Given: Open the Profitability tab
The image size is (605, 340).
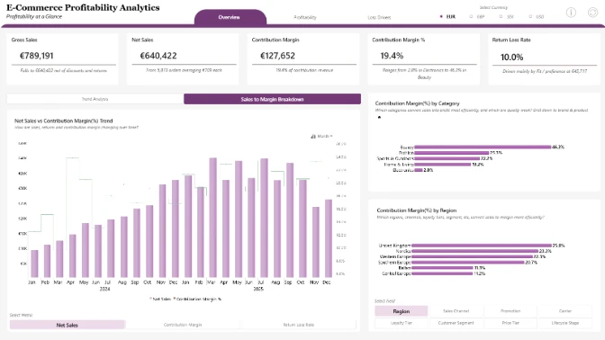Looking at the screenshot, I should pos(305,17).
